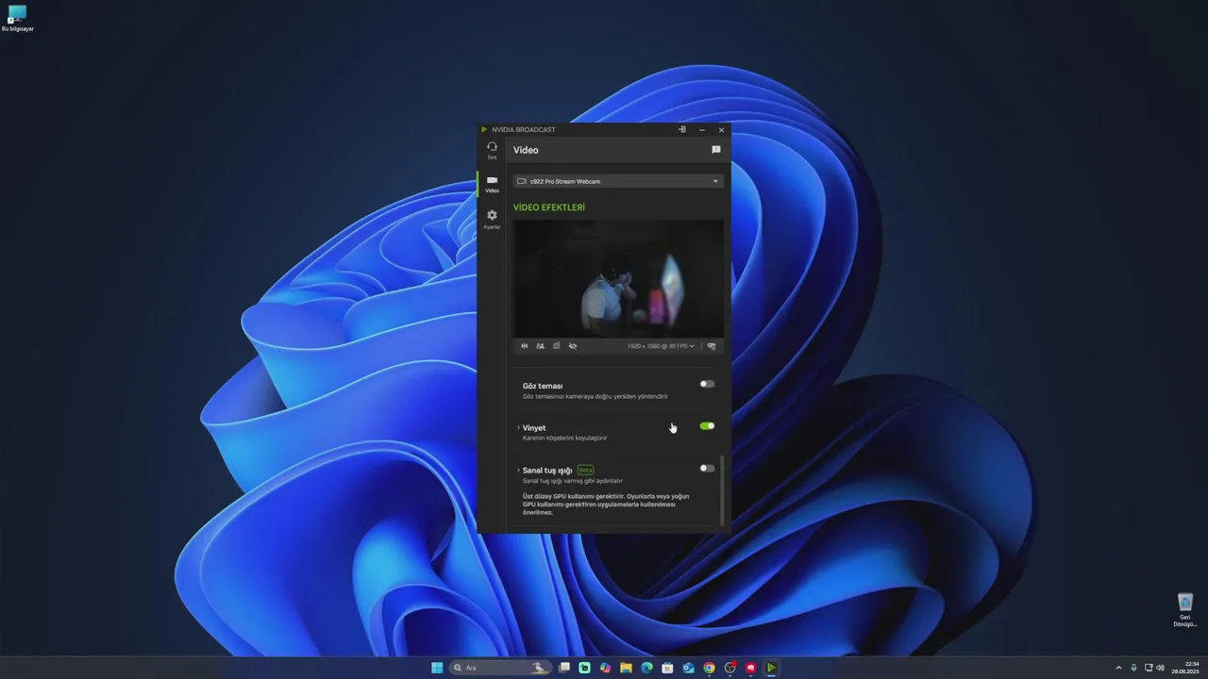Click the camera settings icon right of FPS

tap(712, 346)
